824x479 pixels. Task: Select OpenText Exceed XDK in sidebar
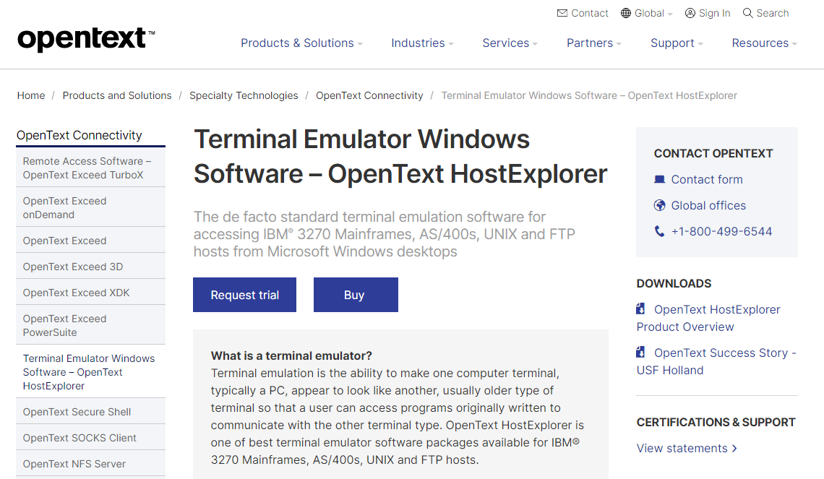(90, 293)
